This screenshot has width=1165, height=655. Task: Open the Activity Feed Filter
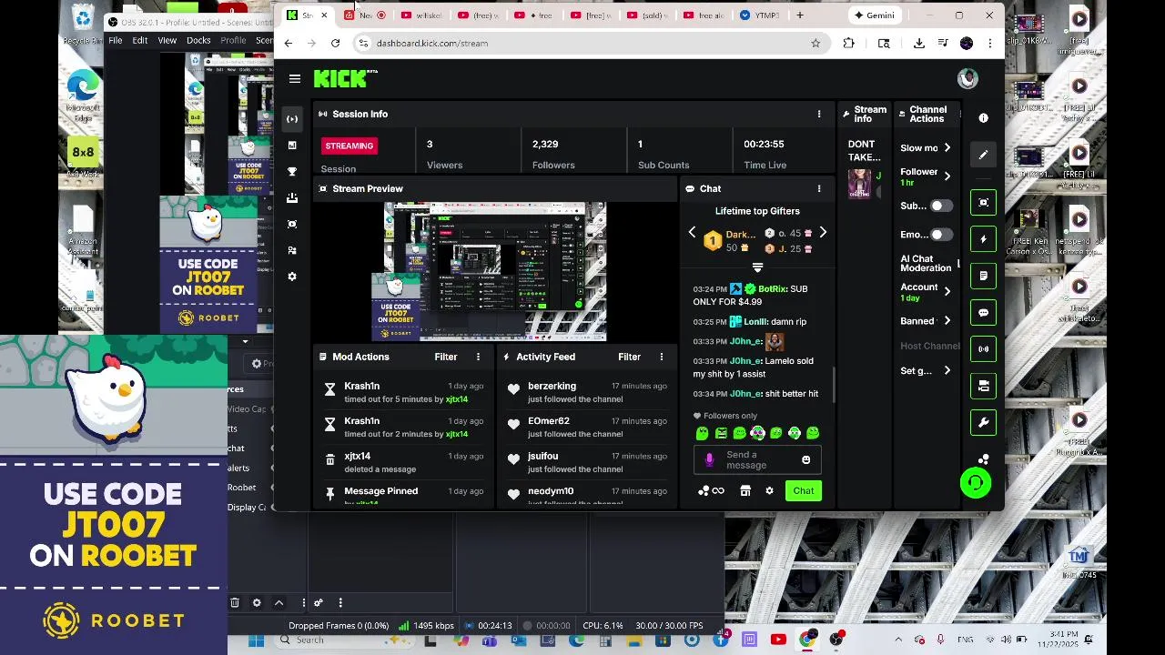630,357
